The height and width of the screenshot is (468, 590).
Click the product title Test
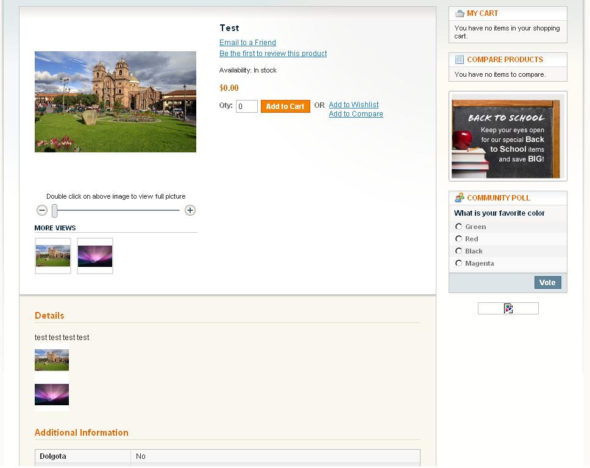[x=230, y=28]
